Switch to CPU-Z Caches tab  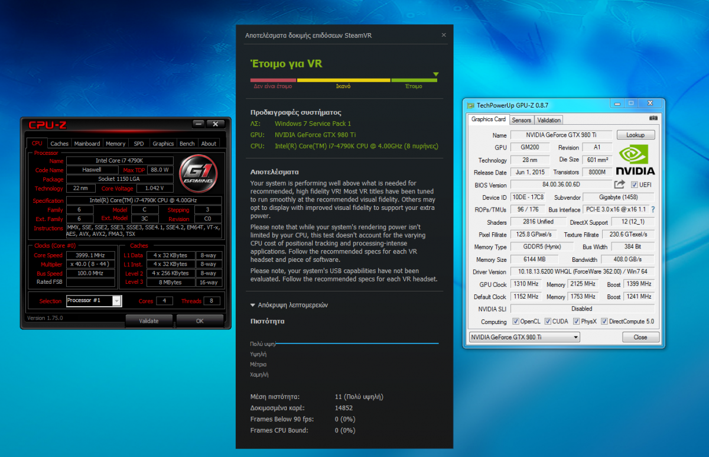pos(59,144)
